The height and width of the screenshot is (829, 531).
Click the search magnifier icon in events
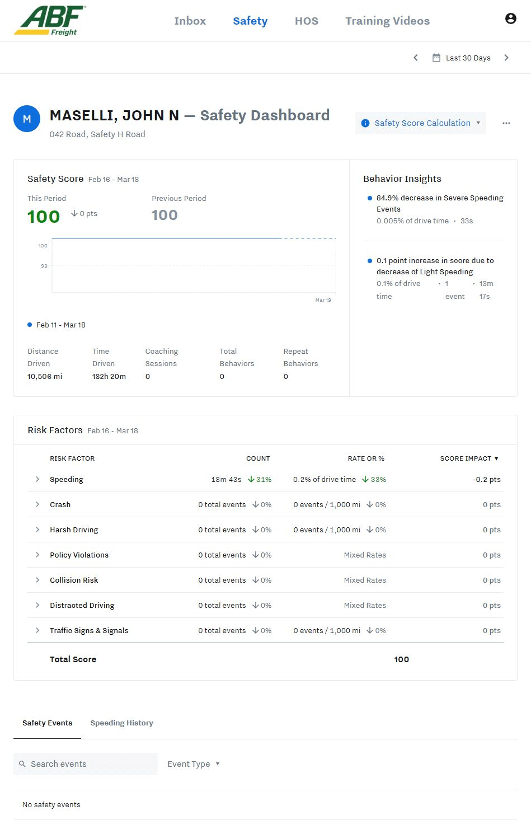(x=22, y=764)
